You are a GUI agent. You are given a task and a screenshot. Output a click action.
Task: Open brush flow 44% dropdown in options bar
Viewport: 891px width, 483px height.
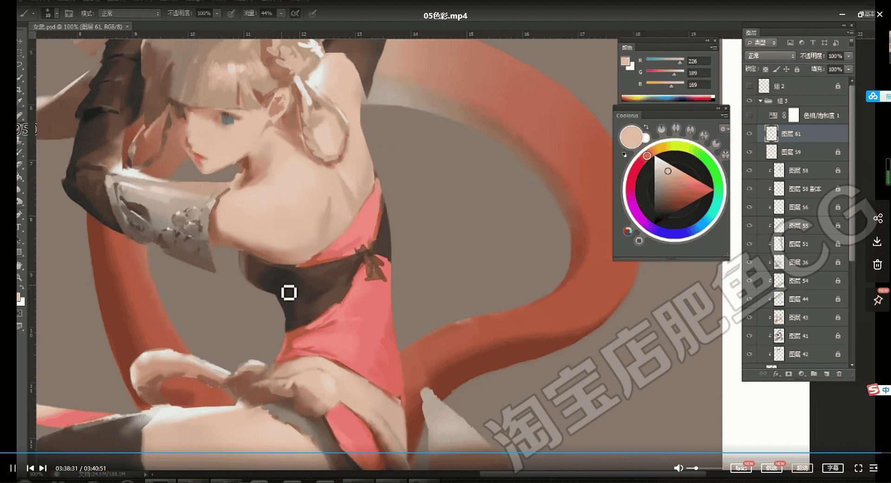281,13
